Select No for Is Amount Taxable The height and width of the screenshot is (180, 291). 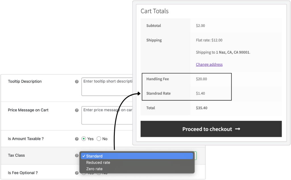point(99,139)
